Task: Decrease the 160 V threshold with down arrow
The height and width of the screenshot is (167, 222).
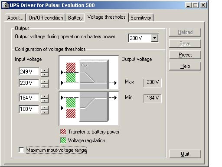Action: tap(45, 112)
